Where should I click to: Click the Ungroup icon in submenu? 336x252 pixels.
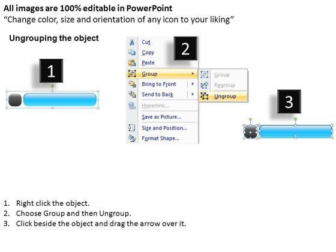point(204,96)
